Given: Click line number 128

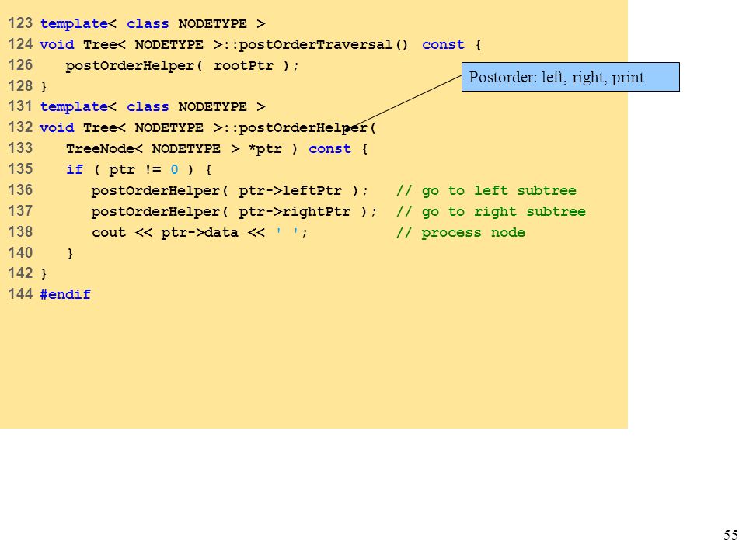Looking at the screenshot, I should tap(20, 86).
